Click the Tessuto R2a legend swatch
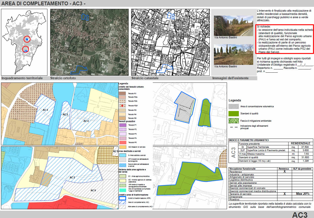This screenshot has height=218, width=314. click(122, 97)
